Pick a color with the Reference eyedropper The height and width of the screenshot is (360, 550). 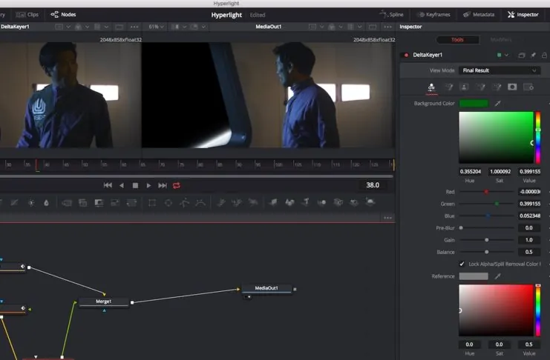[x=497, y=276]
